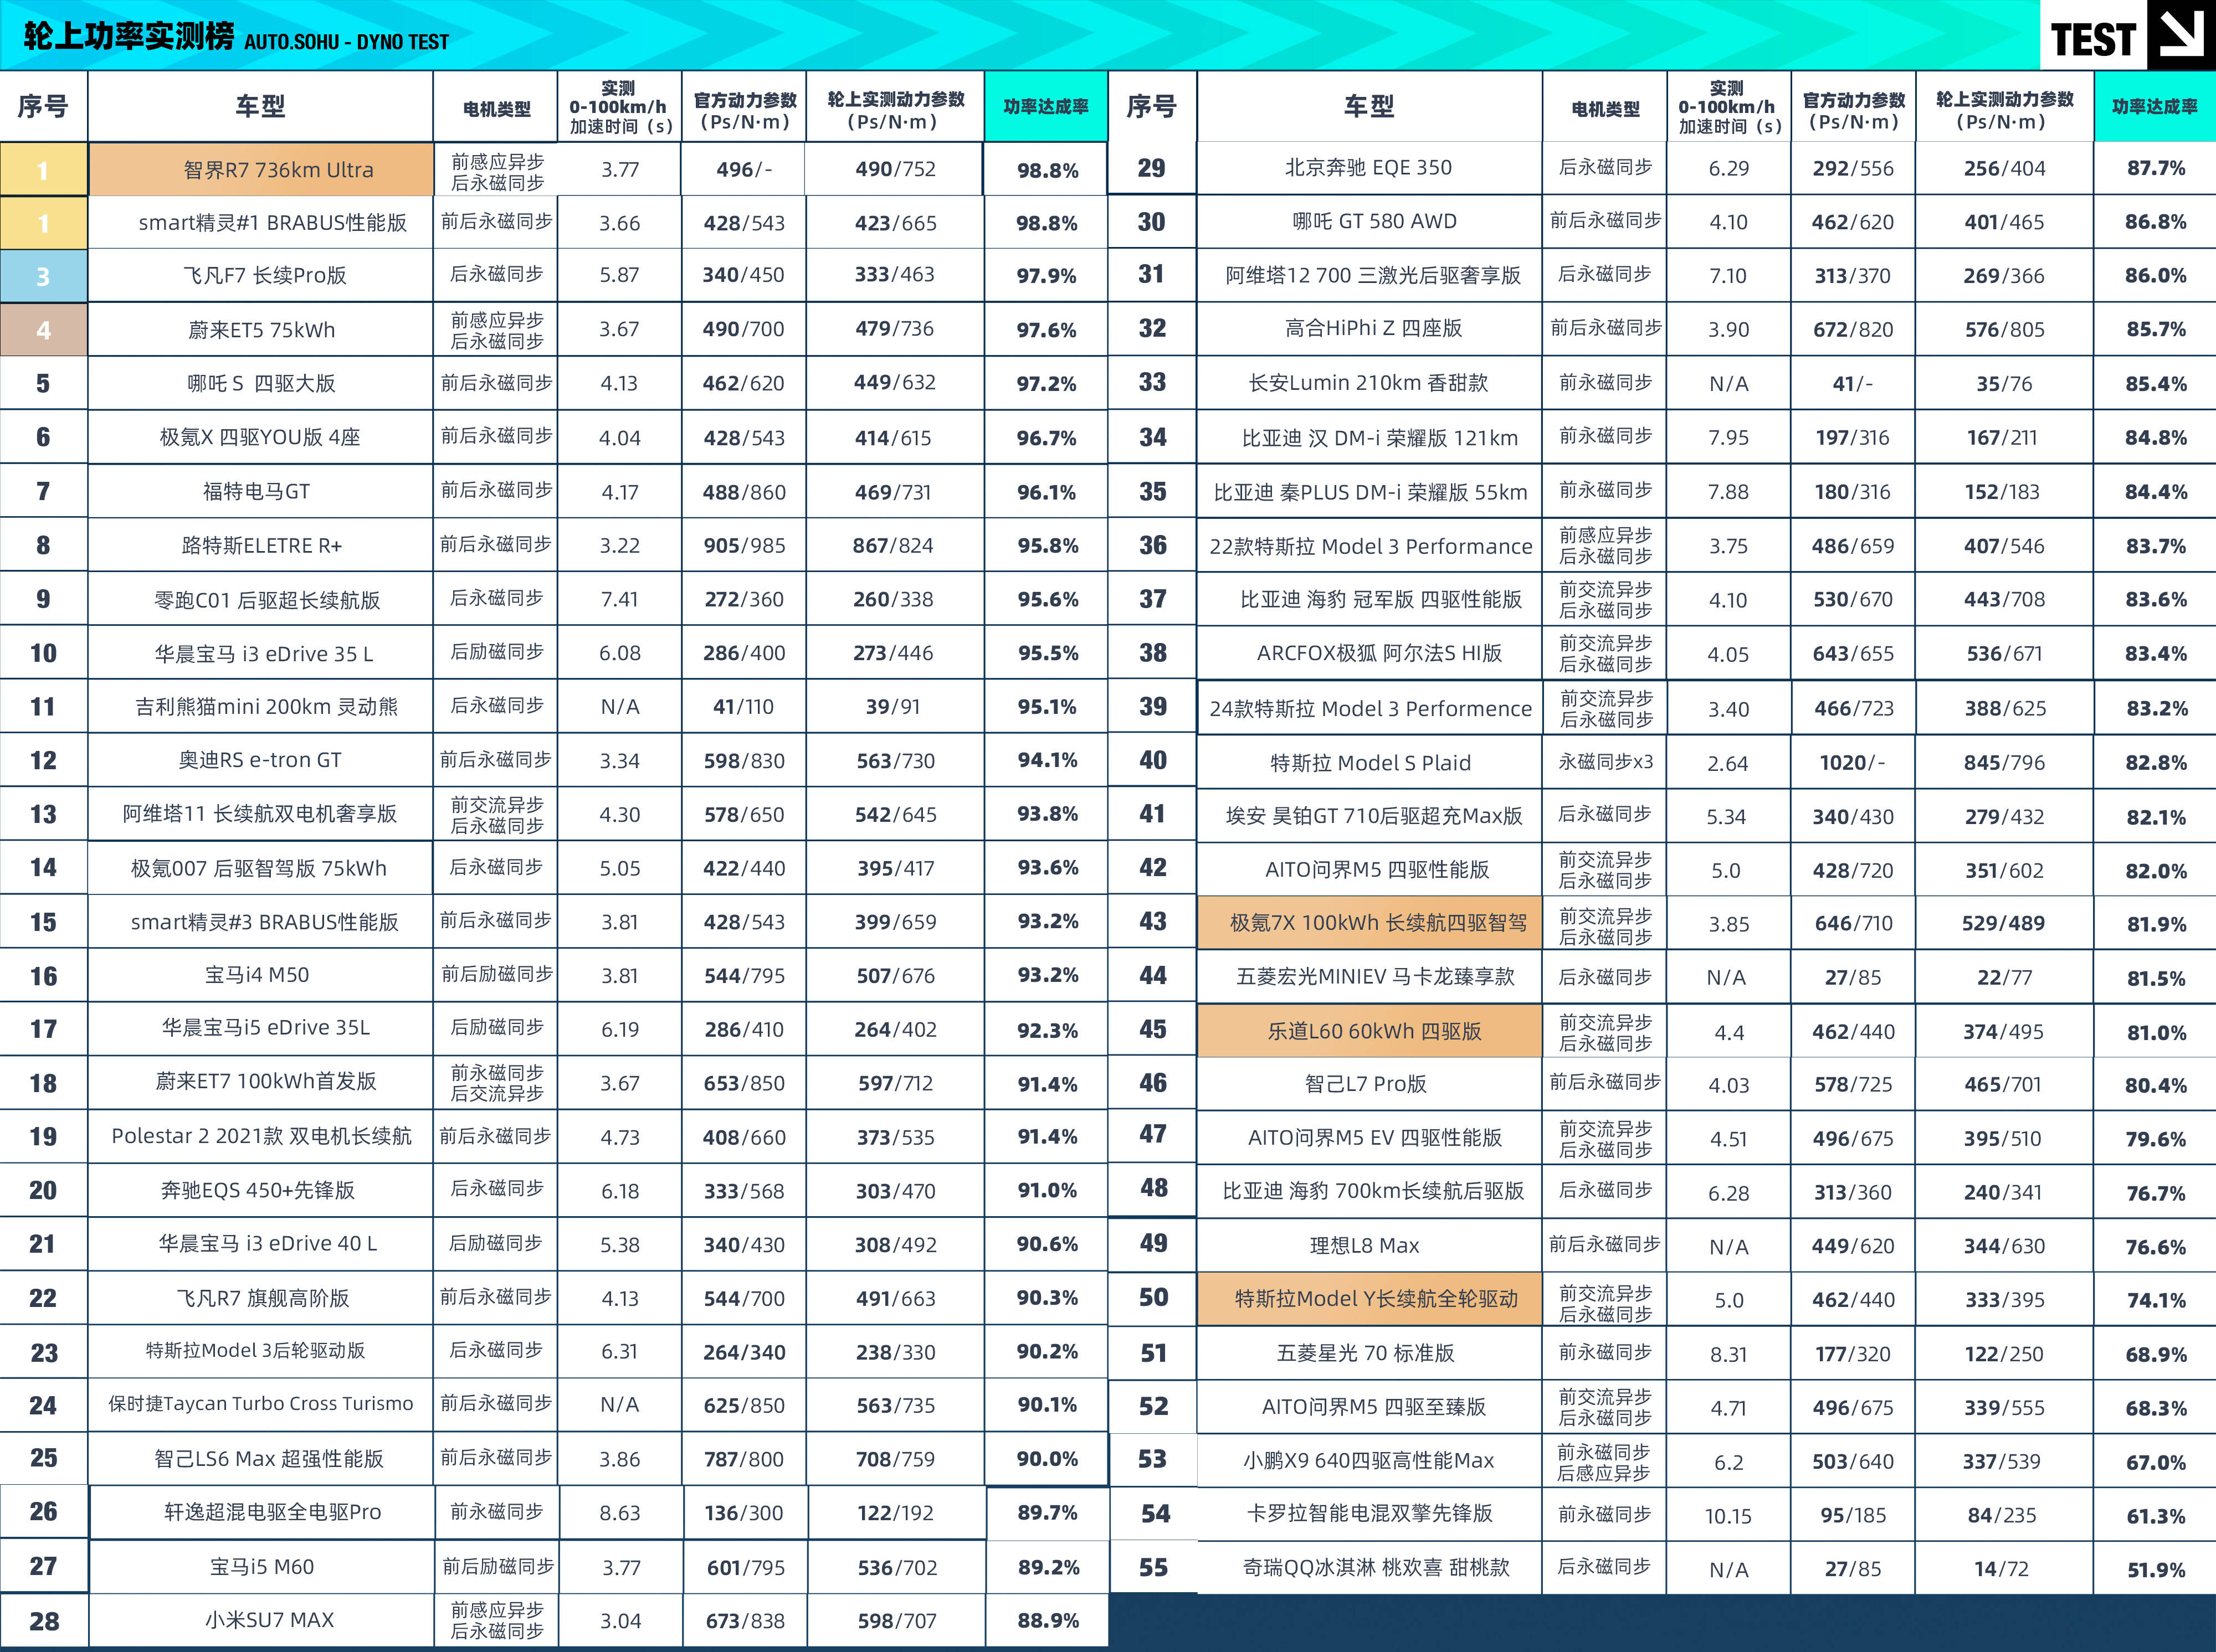2216x1652 pixels.
Task: Click the rank 3 blue number cell
Action: 43,276
